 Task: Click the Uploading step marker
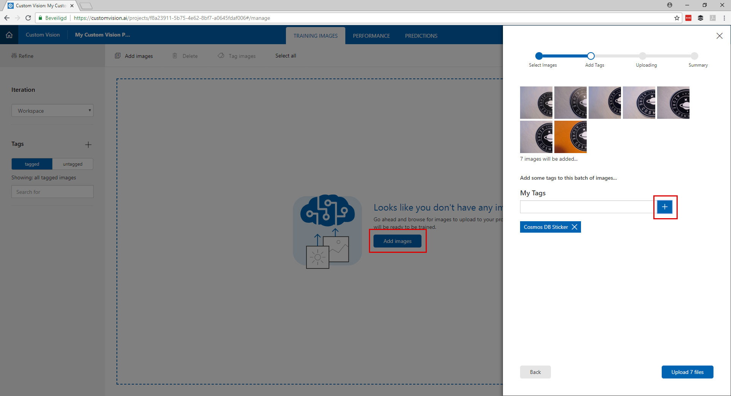point(643,56)
